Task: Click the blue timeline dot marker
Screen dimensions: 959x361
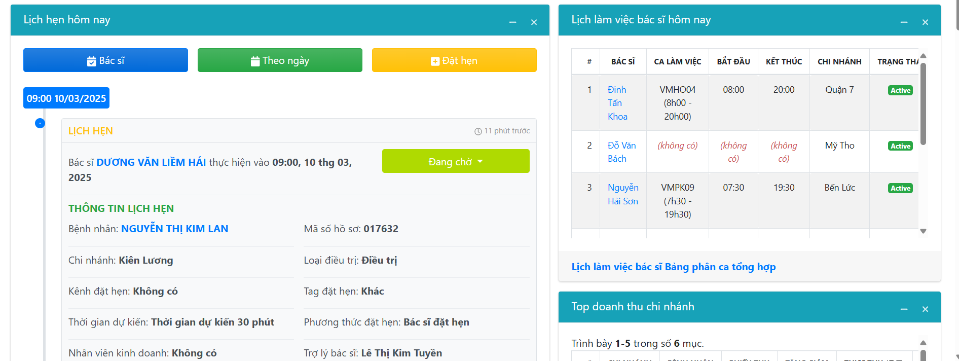Action: click(40, 123)
